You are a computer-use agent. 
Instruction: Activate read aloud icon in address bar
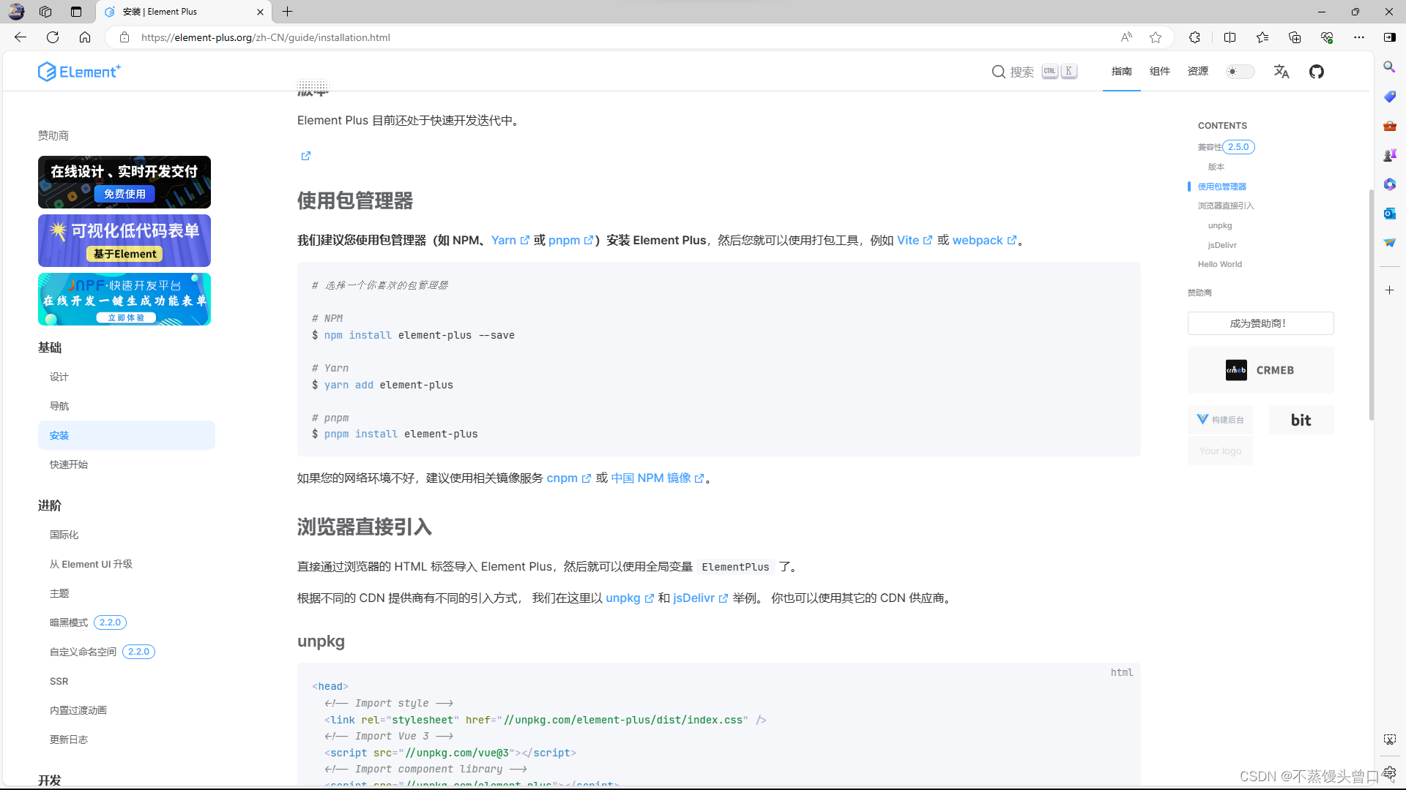tap(1126, 37)
